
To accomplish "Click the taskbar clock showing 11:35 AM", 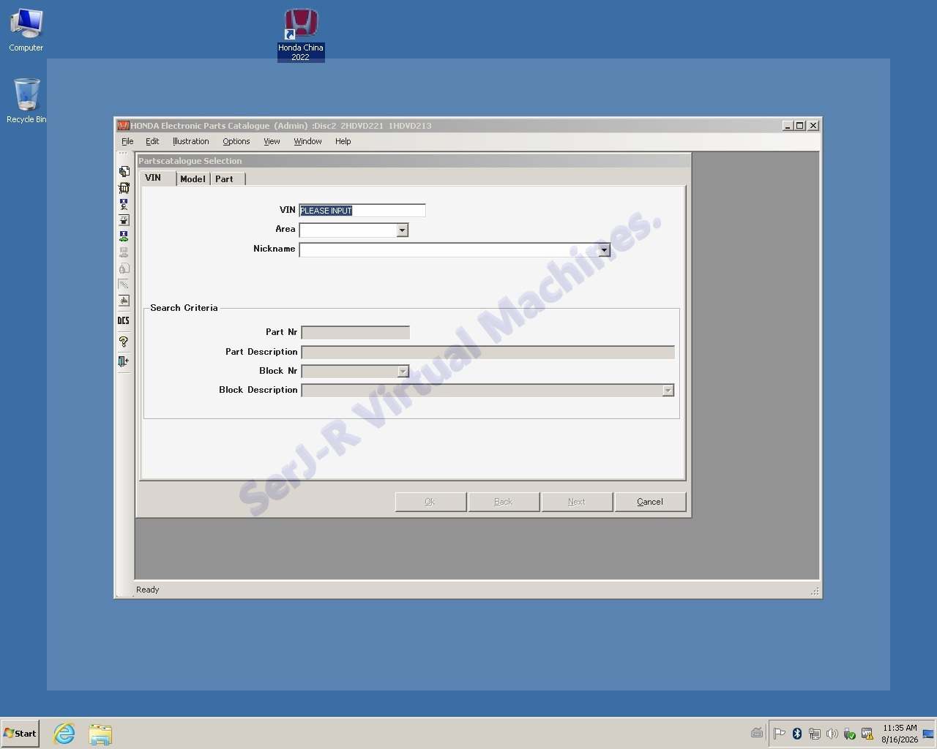I will tap(900, 734).
